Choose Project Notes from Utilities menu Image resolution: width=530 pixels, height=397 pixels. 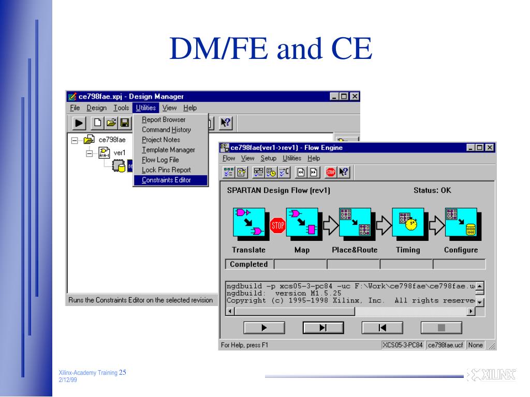click(x=171, y=140)
